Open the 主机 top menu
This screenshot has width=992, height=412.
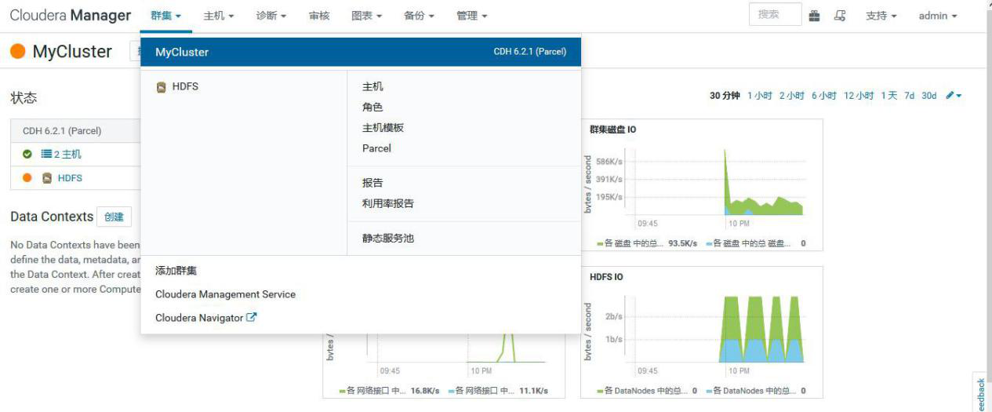point(219,16)
